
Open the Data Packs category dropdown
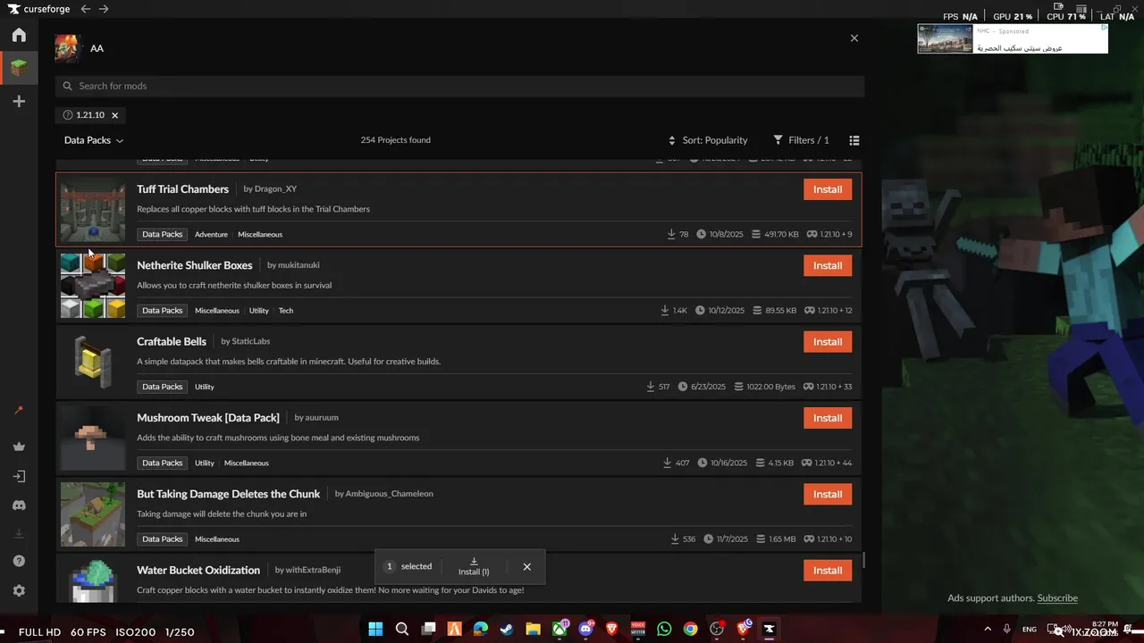coord(94,140)
